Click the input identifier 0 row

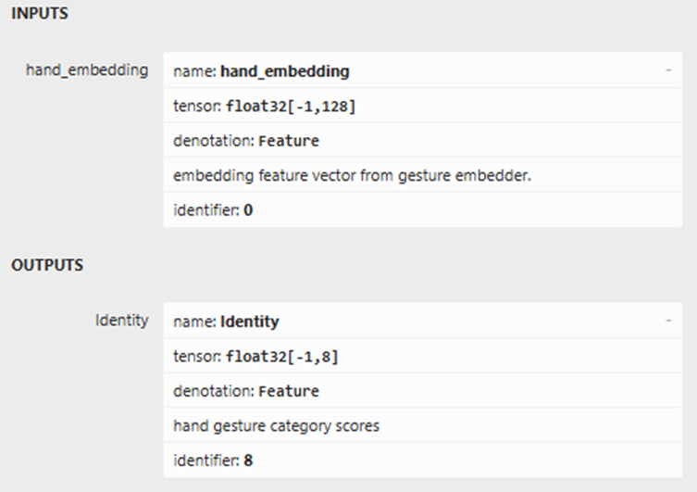[x=423, y=210]
